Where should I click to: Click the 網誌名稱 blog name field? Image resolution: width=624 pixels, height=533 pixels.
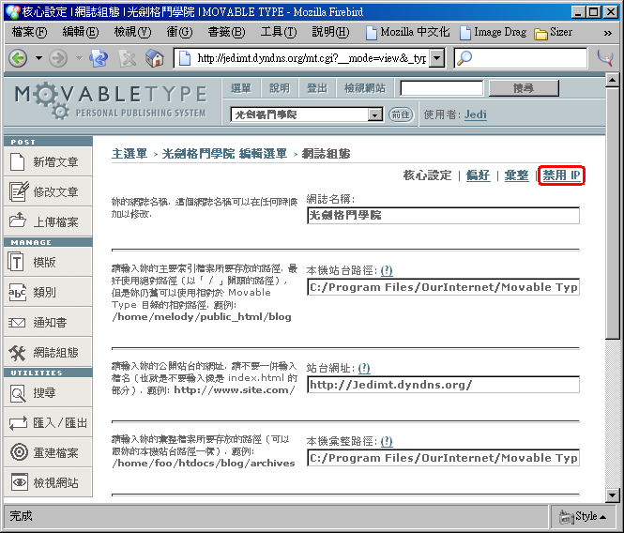coord(443,215)
